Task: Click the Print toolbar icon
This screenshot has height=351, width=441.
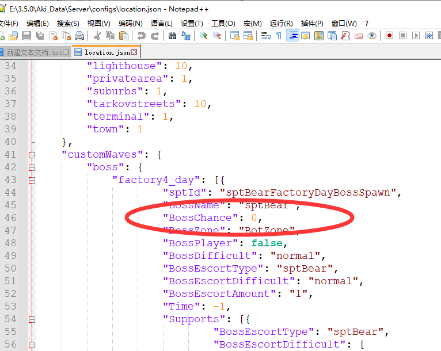Action: (x=79, y=36)
